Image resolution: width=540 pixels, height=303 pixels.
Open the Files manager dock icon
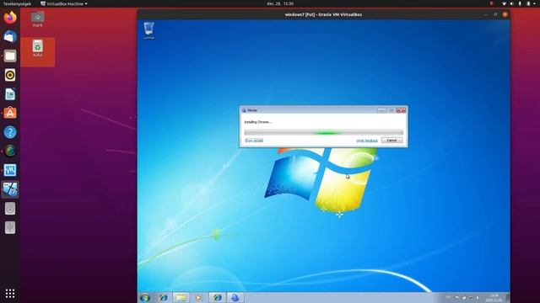(x=10, y=56)
